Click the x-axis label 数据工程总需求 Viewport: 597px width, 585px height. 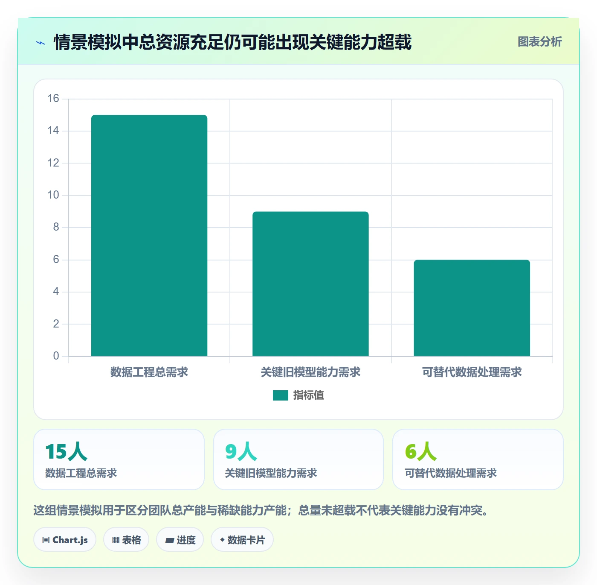tap(149, 372)
